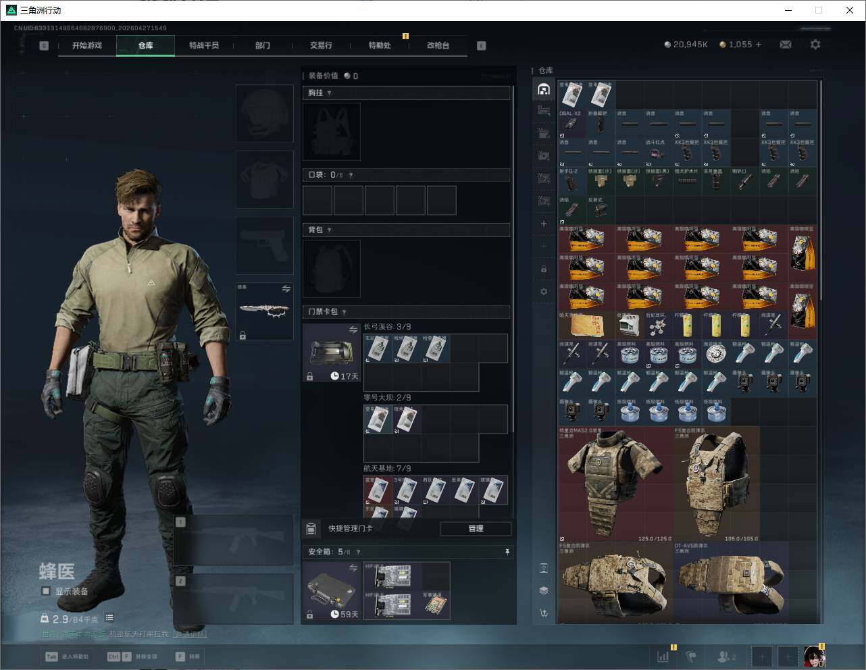The image size is (866, 670).
Task: Click the 转移全部 shortcut button
Action: pyautogui.click(x=132, y=656)
